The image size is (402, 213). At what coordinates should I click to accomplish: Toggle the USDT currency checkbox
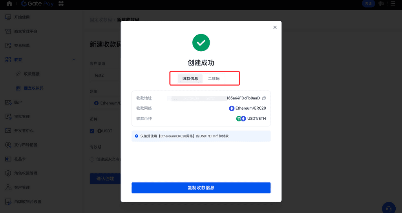click(92, 131)
